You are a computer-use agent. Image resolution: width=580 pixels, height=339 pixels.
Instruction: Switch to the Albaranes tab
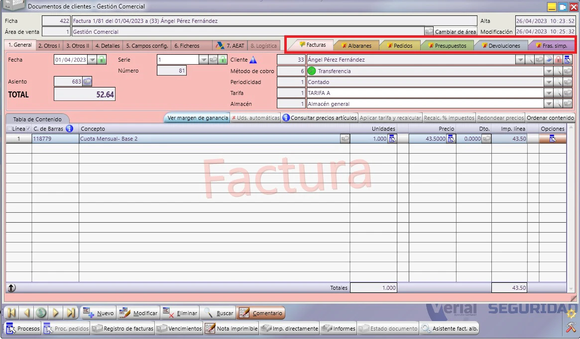356,45
